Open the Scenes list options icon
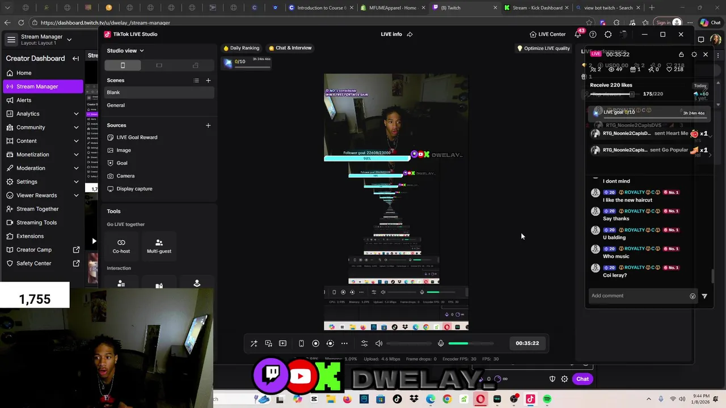Viewport: 726px width, 408px height. tap(196, 80)
